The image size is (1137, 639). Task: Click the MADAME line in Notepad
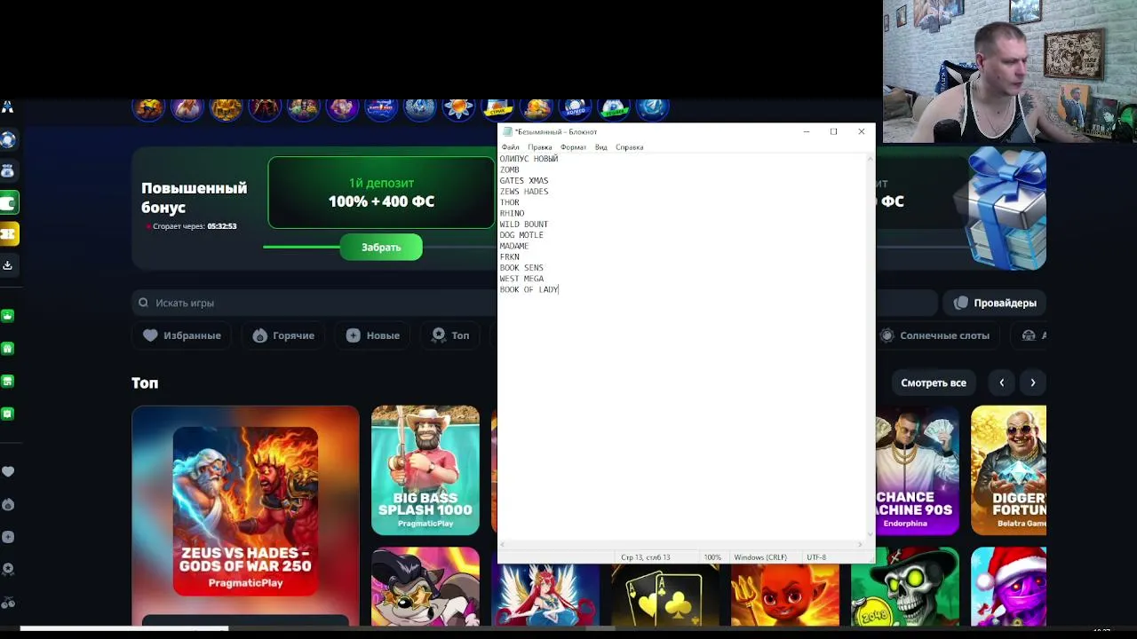(514, 246)
